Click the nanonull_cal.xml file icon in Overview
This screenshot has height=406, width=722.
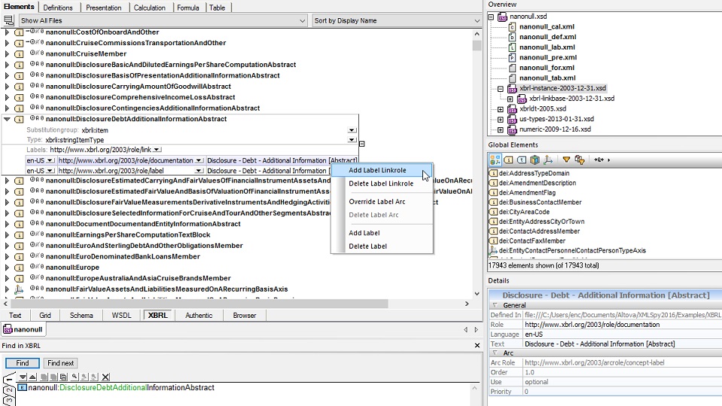coord(512,26)
